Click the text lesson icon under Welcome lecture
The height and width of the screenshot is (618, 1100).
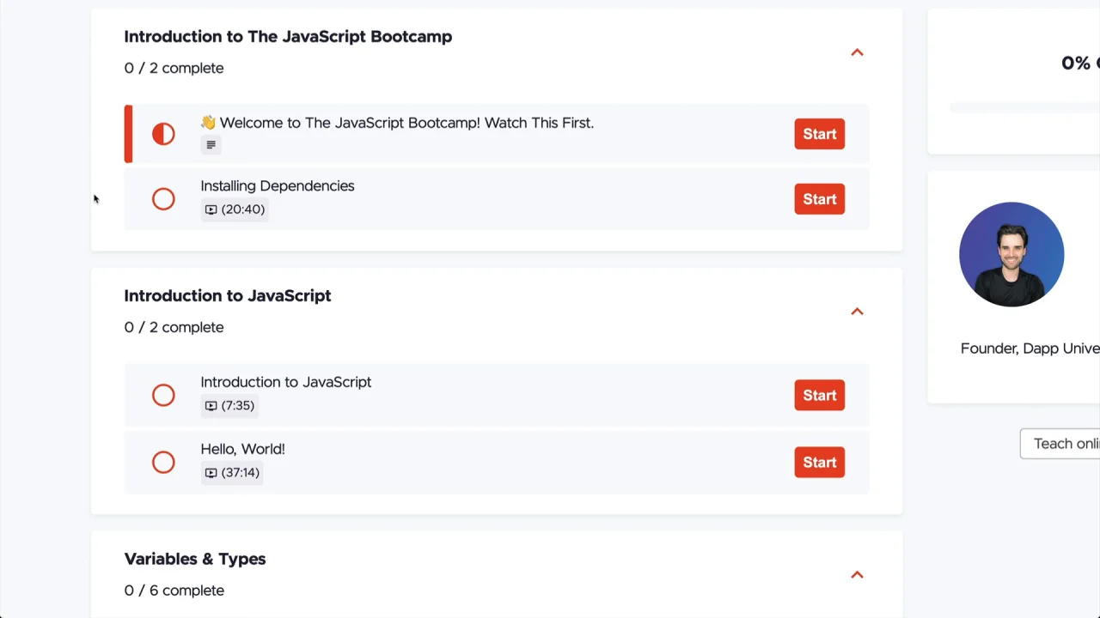coord(211,145)
